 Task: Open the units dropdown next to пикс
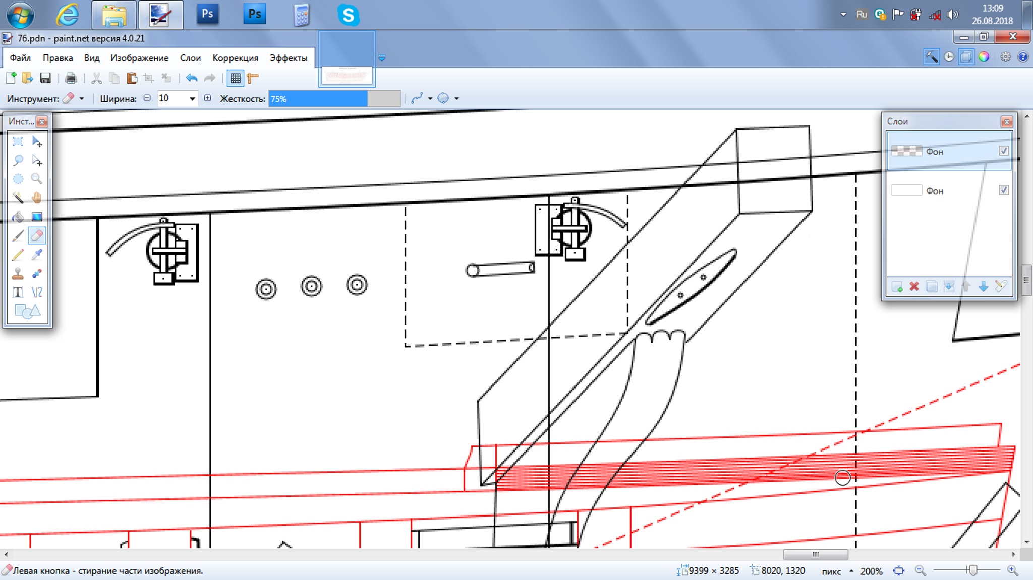tap(851, 571)
